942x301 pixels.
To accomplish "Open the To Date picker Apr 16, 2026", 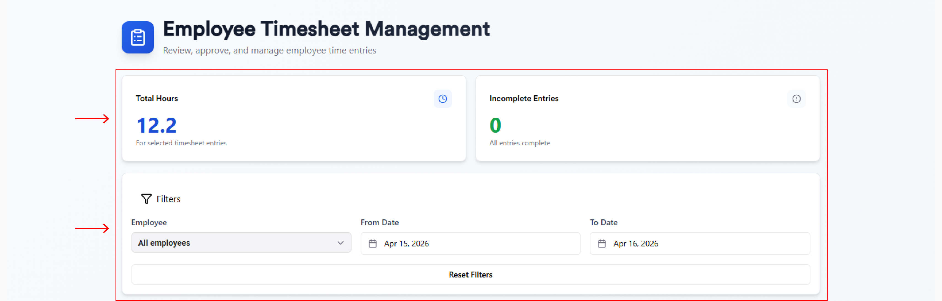I will 700,244.
